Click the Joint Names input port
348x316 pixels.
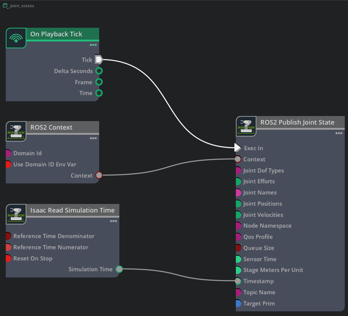point(238,192)
